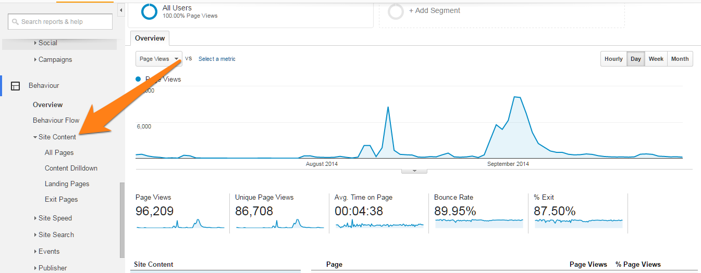Image resolution: width=701 pixels, height=273 pixels.
Task: Click the Select a metric link
Action: click(x=217, y=59)
